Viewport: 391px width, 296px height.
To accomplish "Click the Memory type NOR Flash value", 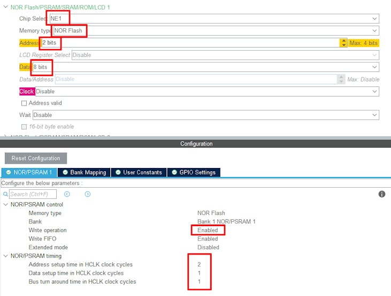I will coord(211,213).
